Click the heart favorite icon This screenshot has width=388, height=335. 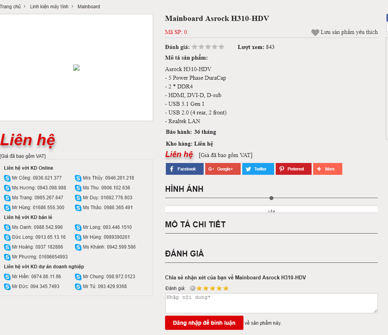pos(315,33)
